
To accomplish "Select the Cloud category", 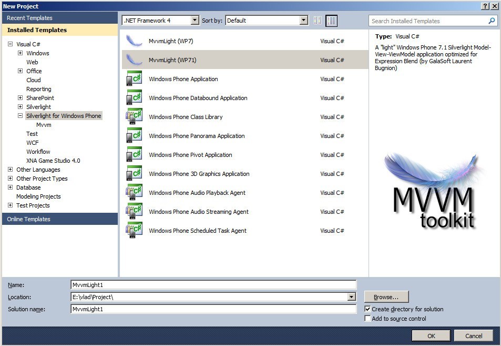I will tap(34, 80).
